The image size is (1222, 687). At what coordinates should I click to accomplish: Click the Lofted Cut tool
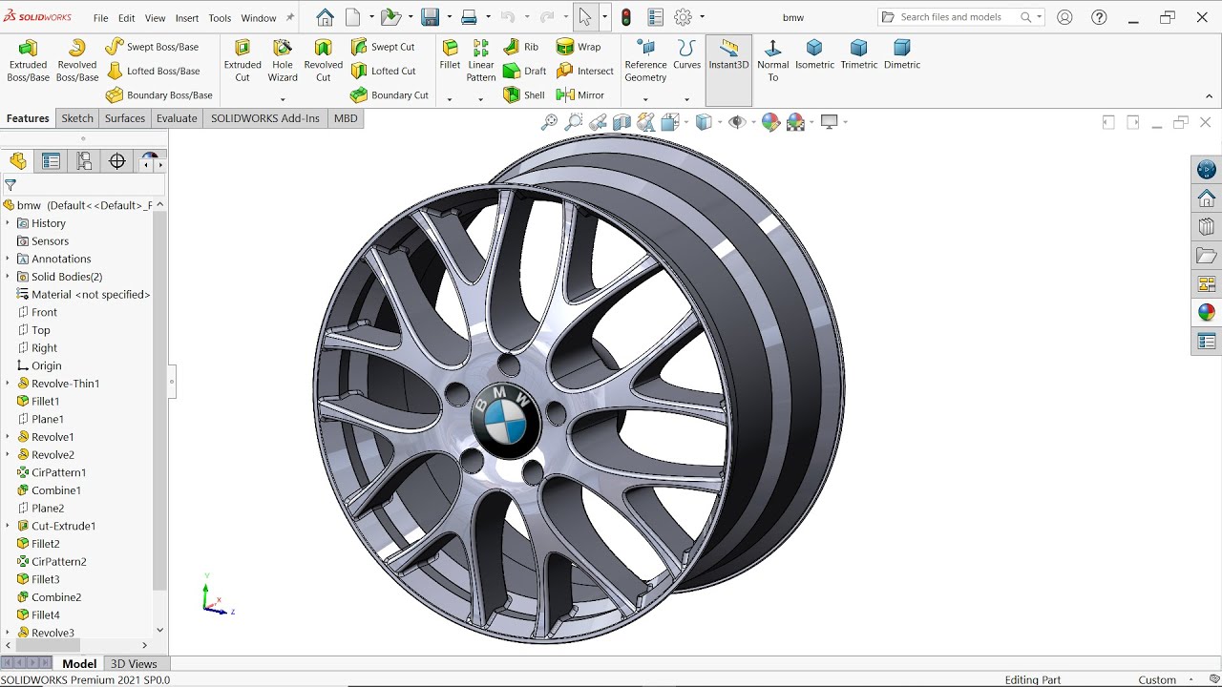pyautogui.click(x=383, y=71)
